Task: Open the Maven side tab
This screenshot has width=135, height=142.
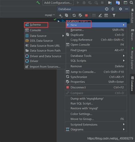Action: click(x=132, y=35)
